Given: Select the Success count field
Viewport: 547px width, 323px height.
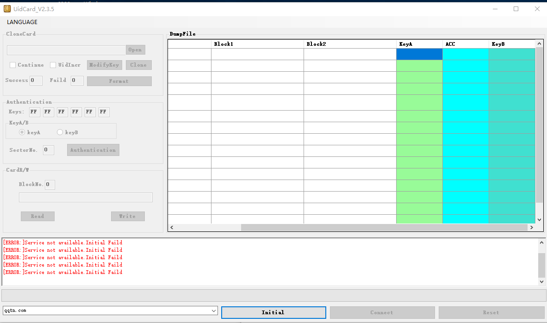Looking at the screenshot, I should click(x=36, y=81).
